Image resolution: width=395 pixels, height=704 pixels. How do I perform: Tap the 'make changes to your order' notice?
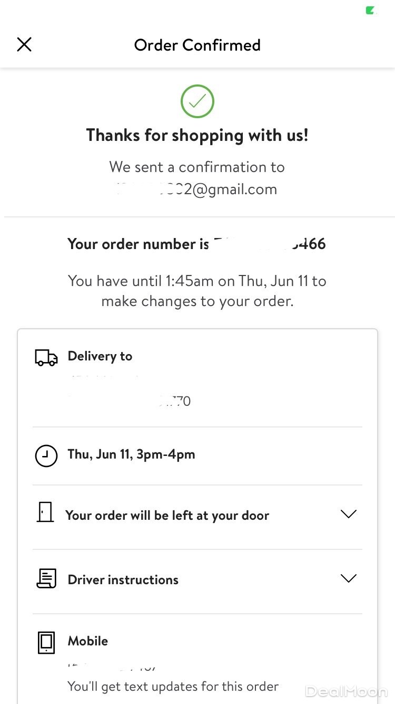(197, 291)
